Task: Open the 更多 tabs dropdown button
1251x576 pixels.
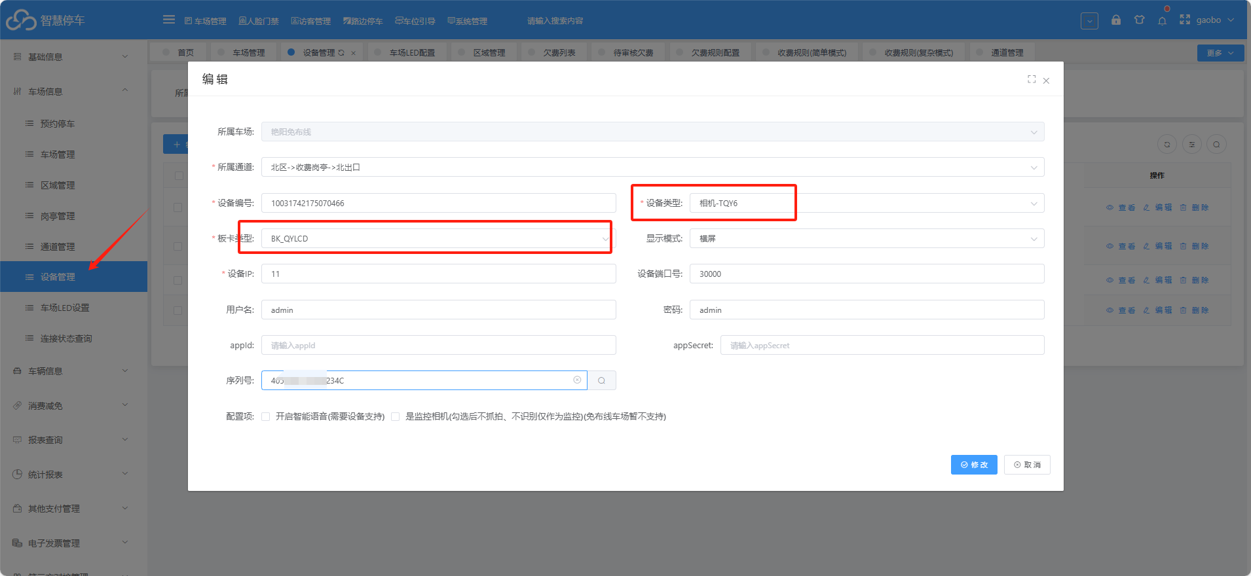Action: [1220, 53]
